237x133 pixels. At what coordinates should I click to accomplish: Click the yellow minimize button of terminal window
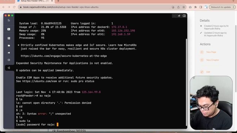(9, 16)
